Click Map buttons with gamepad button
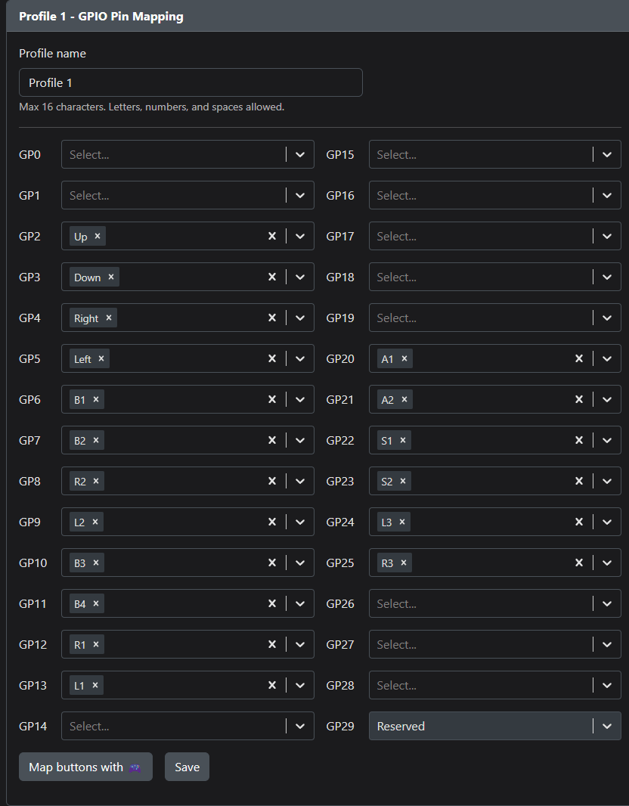This screenshot has height=806, width=629. tap(86, 767)
